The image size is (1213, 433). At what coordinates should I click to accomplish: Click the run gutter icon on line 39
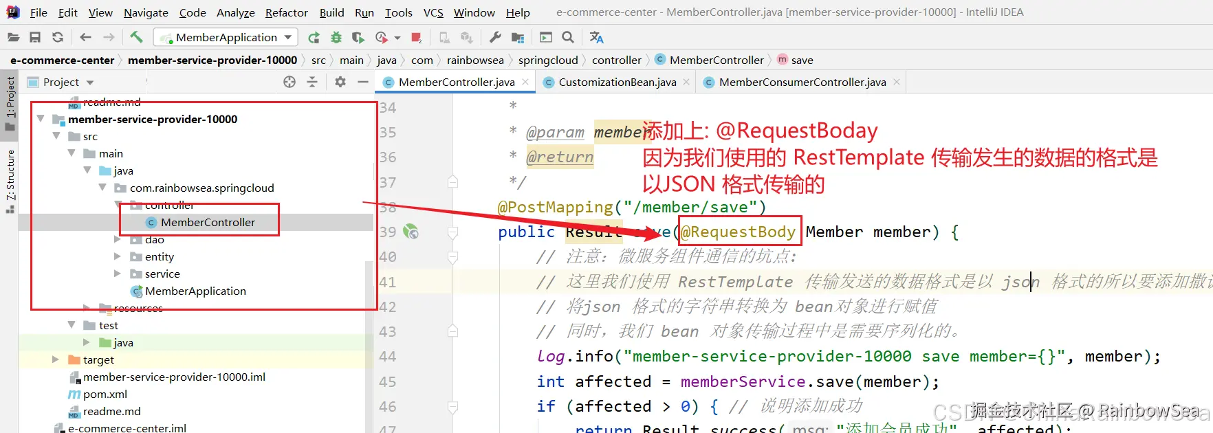tap(411, 232)
